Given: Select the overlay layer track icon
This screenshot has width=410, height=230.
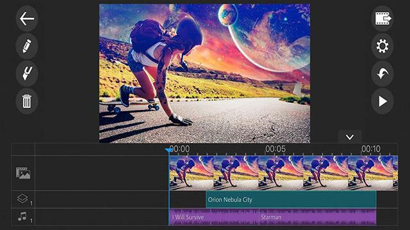Looking at the screenshot, I should (23, 199).
